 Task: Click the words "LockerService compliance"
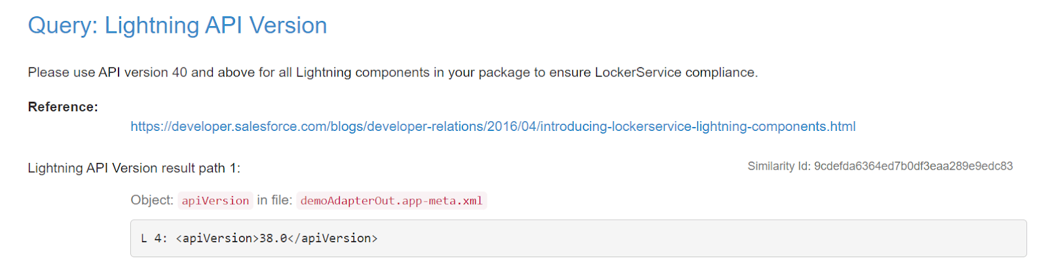pyautogui.click(x=675, y=73)
